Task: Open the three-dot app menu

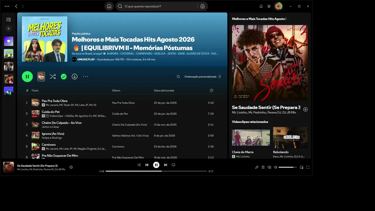Action: coord(7,6)
